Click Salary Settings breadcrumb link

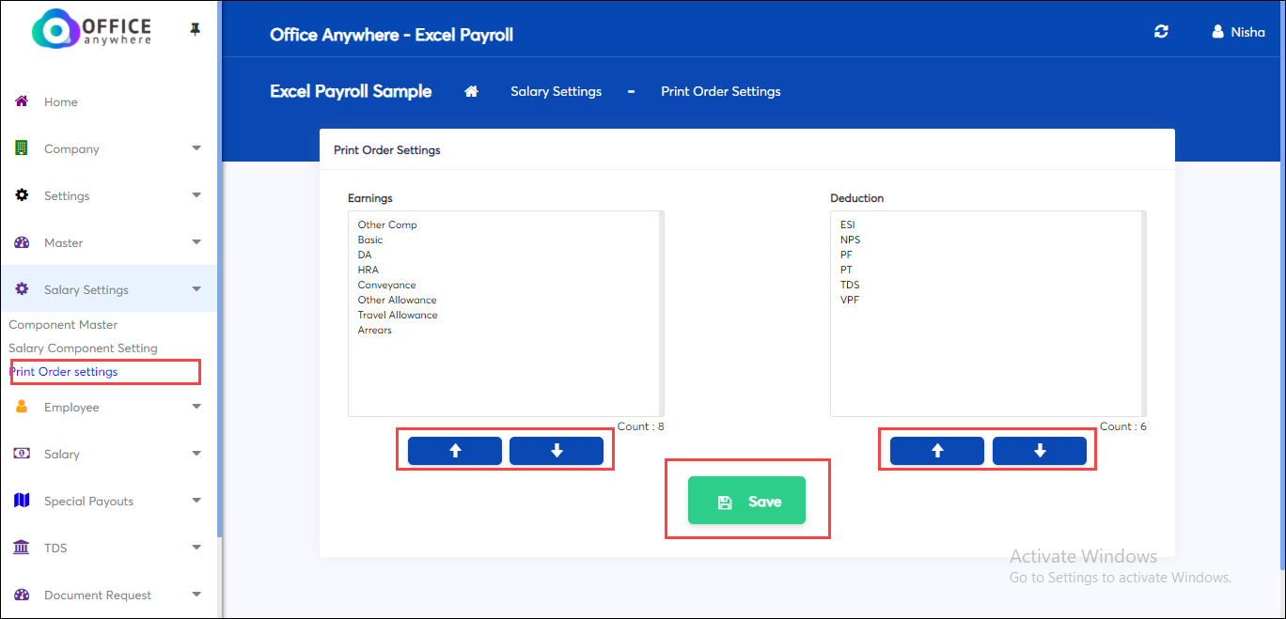556,91
